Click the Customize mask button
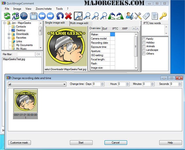 pos(20,143)
